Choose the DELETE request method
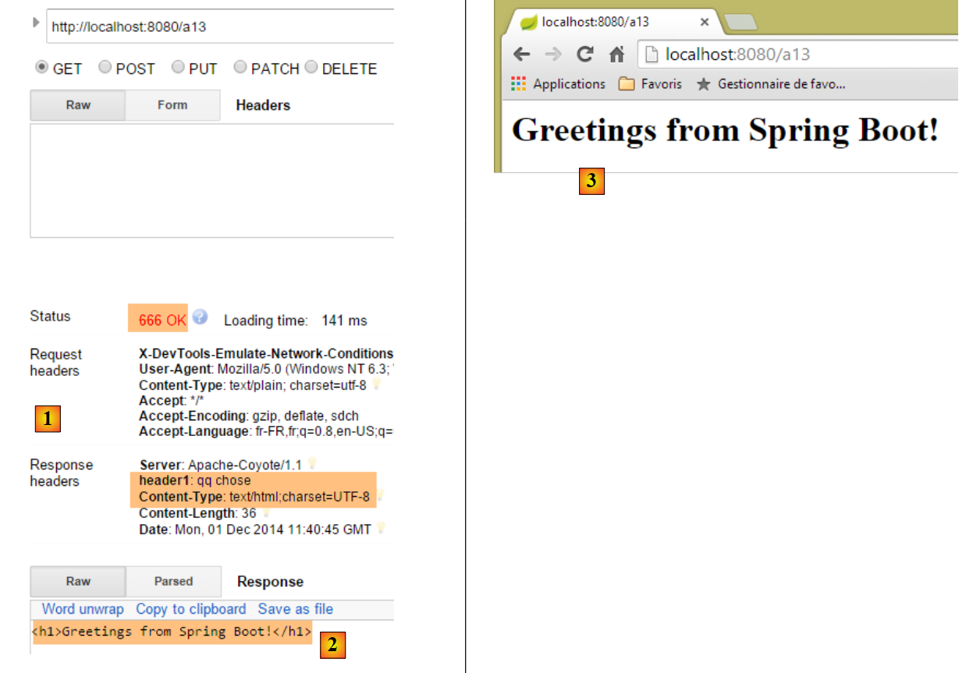The height and width of the screenshot is (673, 973). [x=311, y=68]
